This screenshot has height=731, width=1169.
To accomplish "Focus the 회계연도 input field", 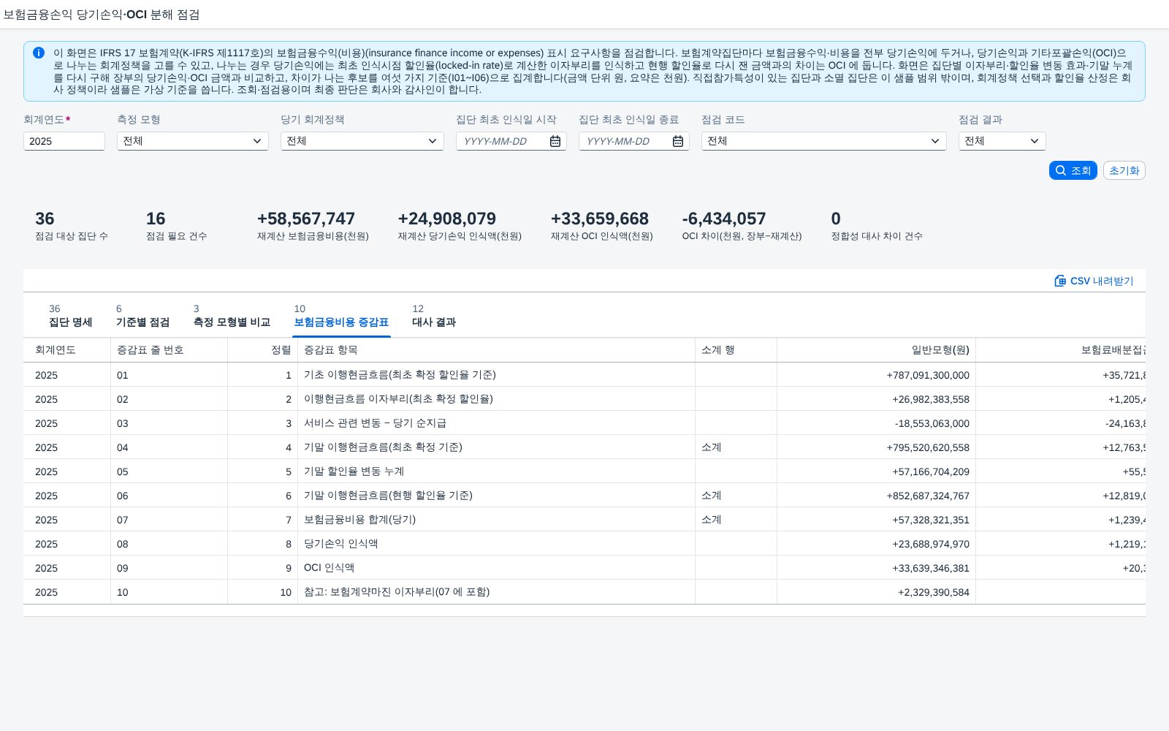I will click(x=64, y=141).
